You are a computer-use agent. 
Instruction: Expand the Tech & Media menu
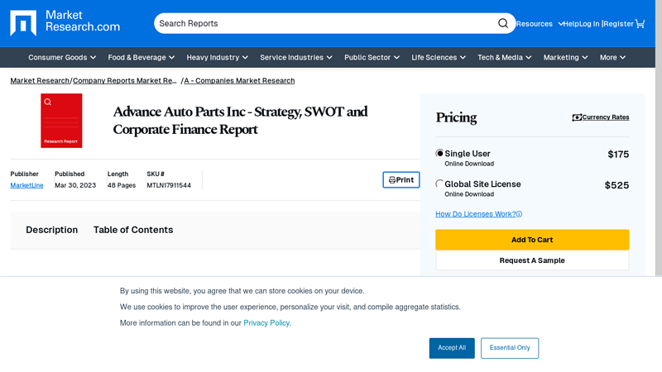[x=504, y=57]
